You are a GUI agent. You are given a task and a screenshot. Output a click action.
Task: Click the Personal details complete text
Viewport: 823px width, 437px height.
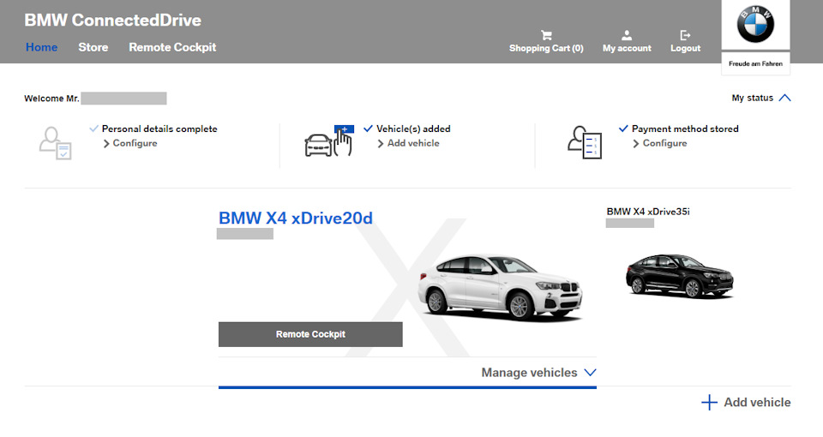point(159,129)
